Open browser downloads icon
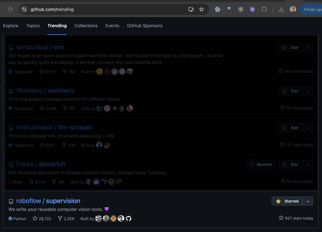The height and width of the screenshot is (232, 322). (281, 9)
